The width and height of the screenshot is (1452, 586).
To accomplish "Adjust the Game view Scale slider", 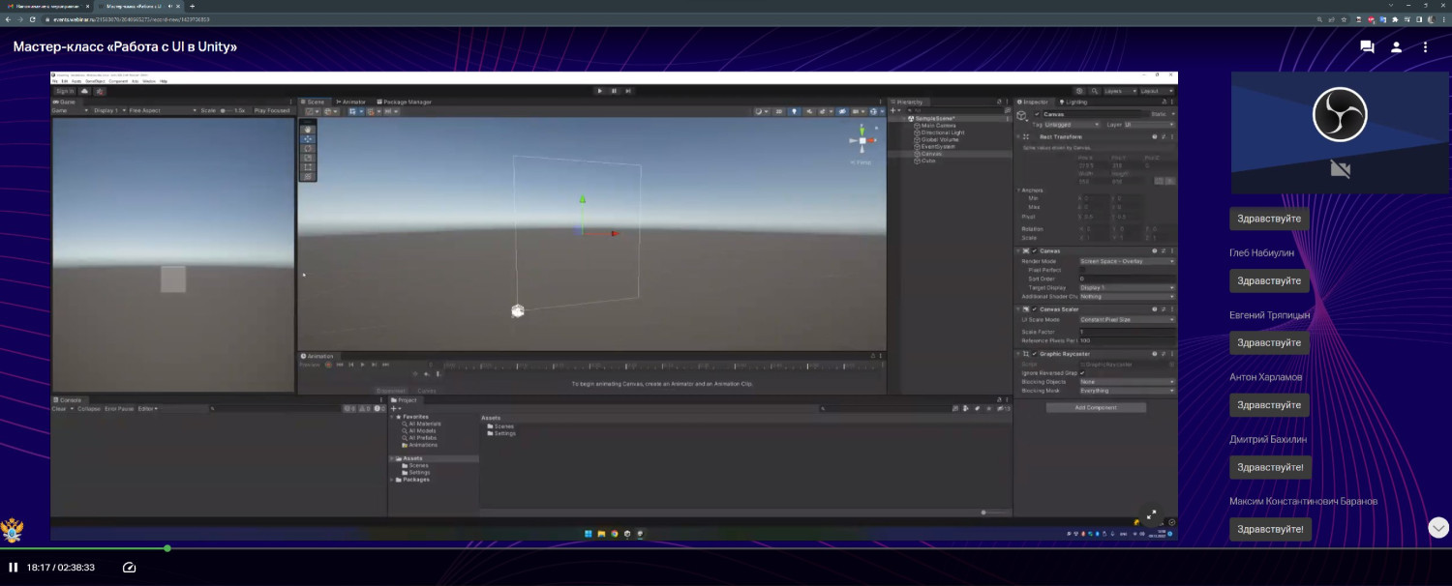I will click(227, 111).
